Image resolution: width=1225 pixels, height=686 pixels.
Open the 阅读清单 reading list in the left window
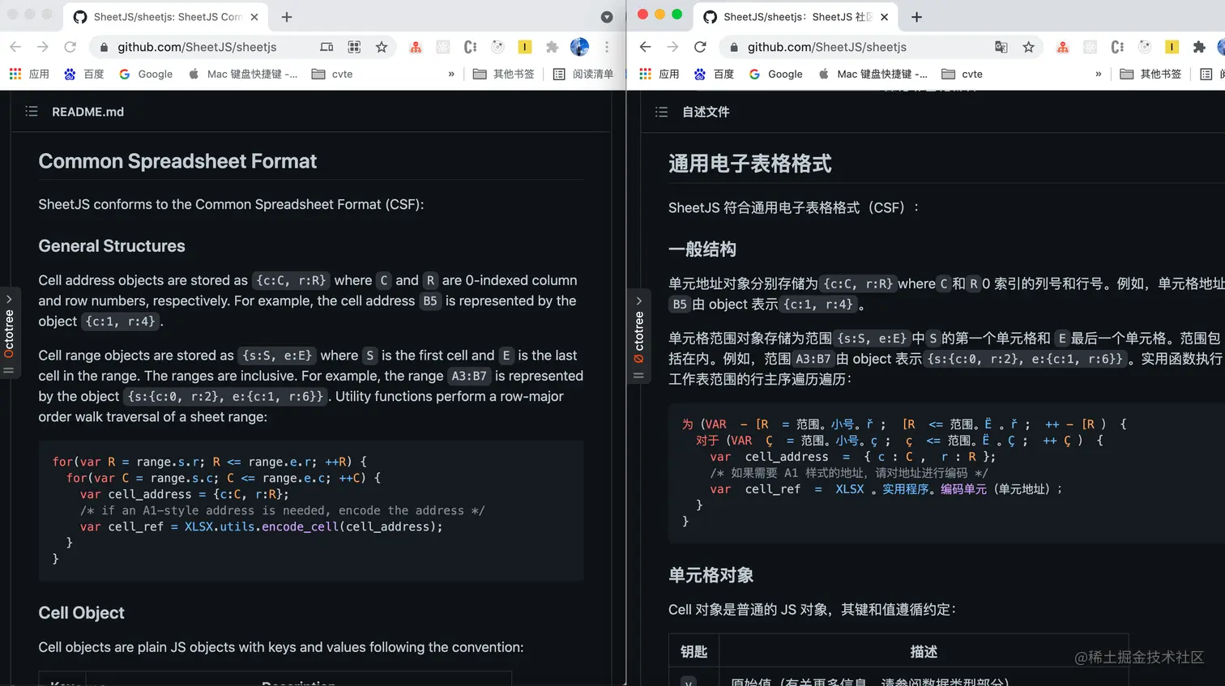pyautogui.click(x=583, y=74)
